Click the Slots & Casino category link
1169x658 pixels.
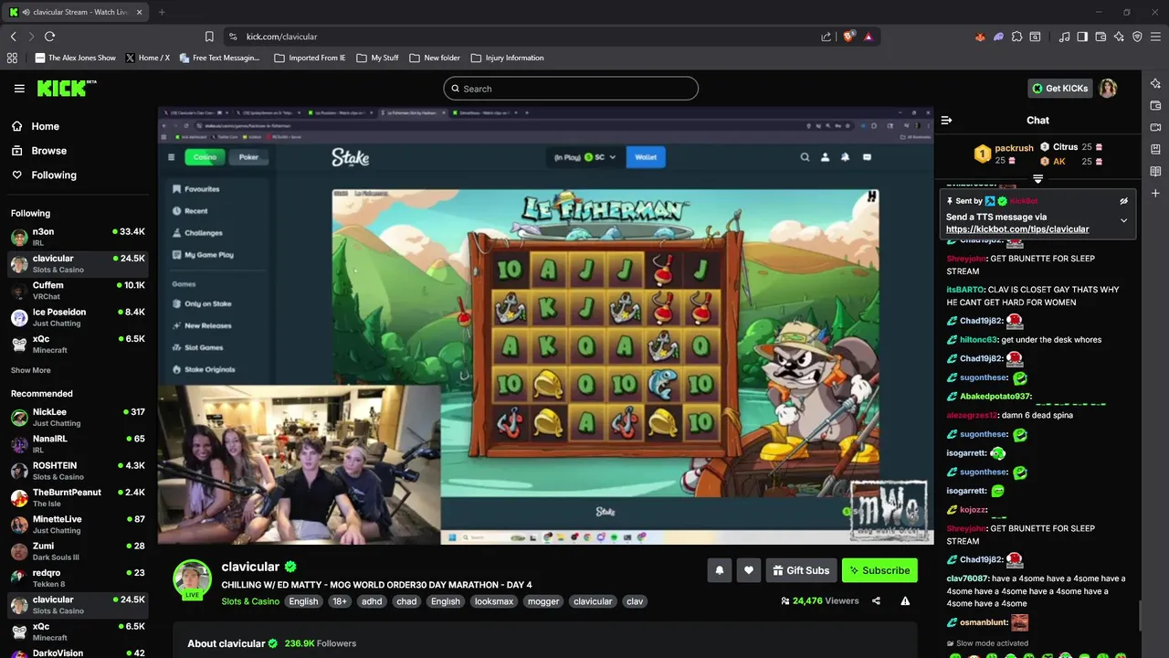pos(250,601)
